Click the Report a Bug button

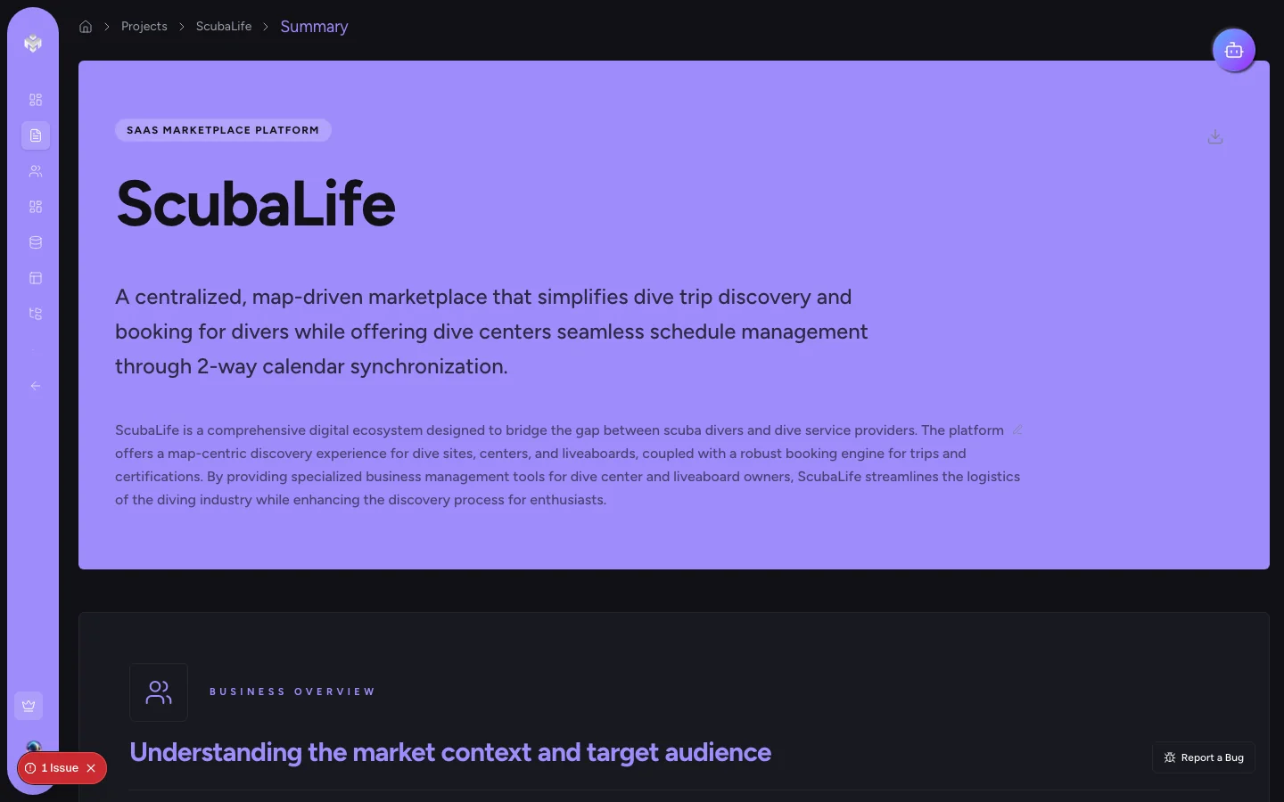pos(1204,757)
